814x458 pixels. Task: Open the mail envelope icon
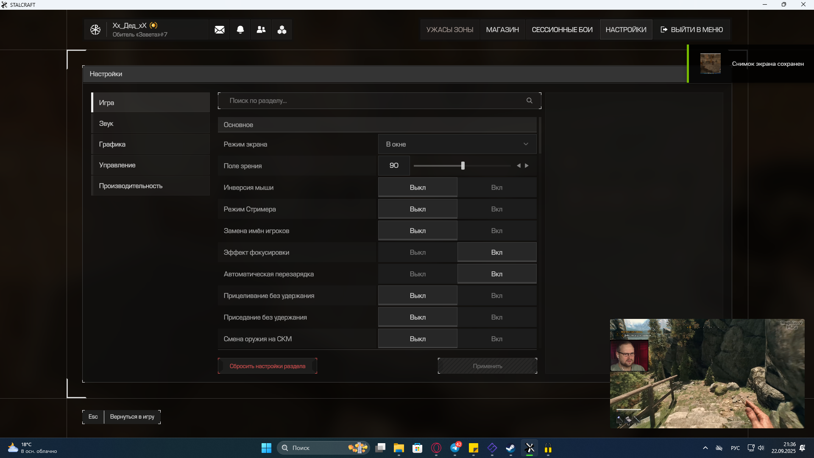tap(219, 30)
